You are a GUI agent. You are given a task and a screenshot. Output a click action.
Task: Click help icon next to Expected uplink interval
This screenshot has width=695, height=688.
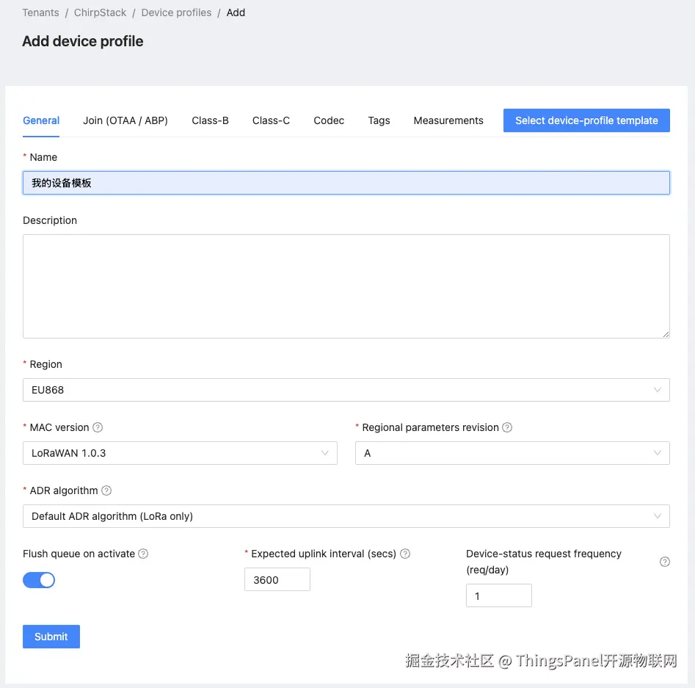(x=405, y=554)
